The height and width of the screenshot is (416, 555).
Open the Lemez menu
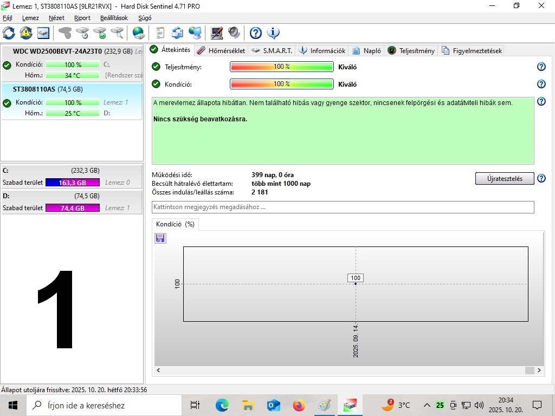[x=30, y=18]
